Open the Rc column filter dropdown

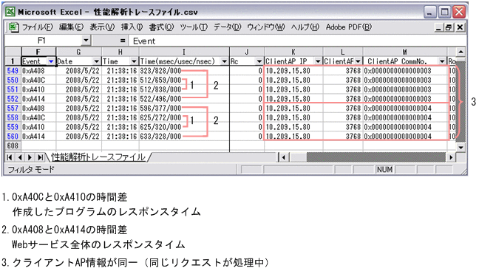click(259, 61)
